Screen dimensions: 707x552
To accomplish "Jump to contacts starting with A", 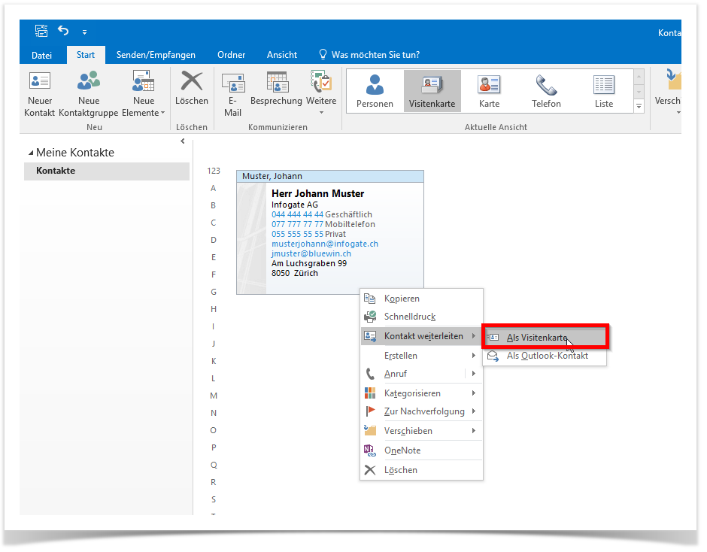I will 214,188.
